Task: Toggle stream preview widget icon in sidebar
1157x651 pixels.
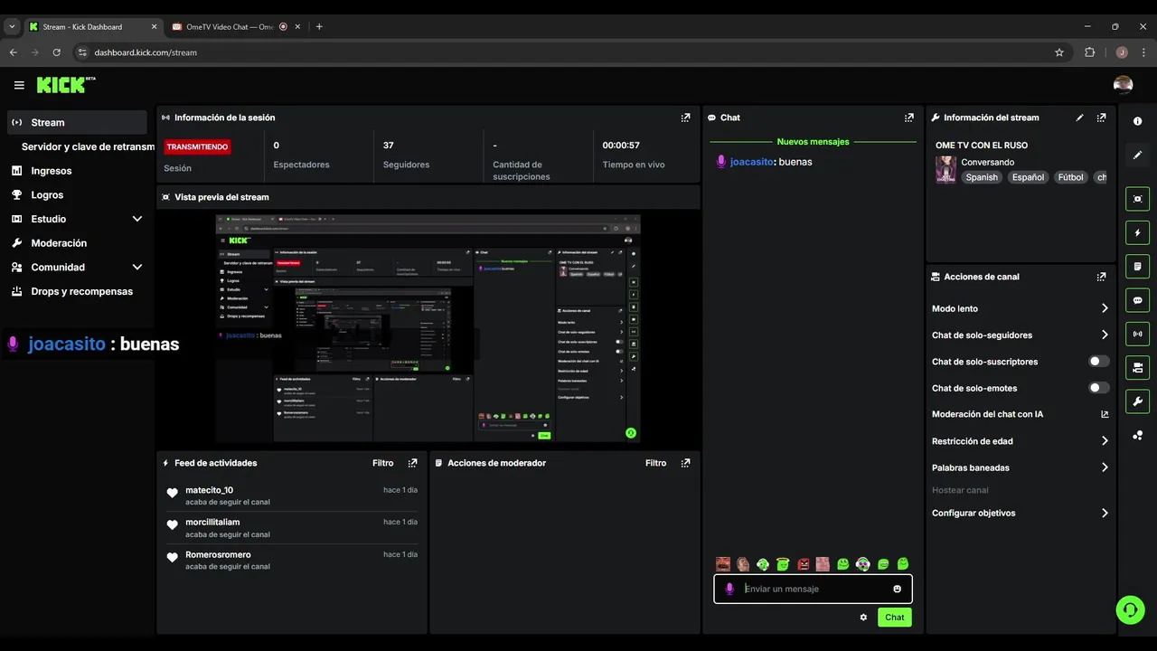Action: coord(1137,199)
